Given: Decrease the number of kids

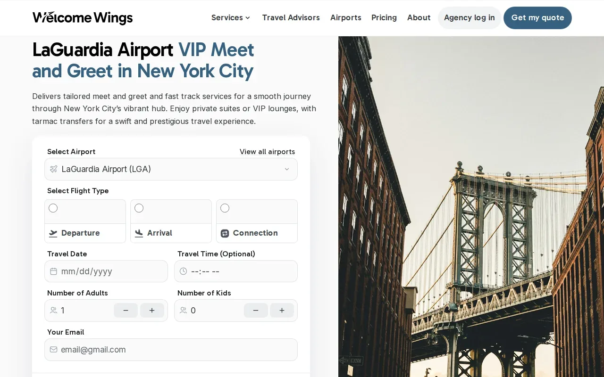Looking at the screenshot, I should (x=256, y=311).
